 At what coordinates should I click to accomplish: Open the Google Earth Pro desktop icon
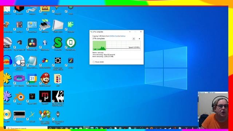[7, 43]
